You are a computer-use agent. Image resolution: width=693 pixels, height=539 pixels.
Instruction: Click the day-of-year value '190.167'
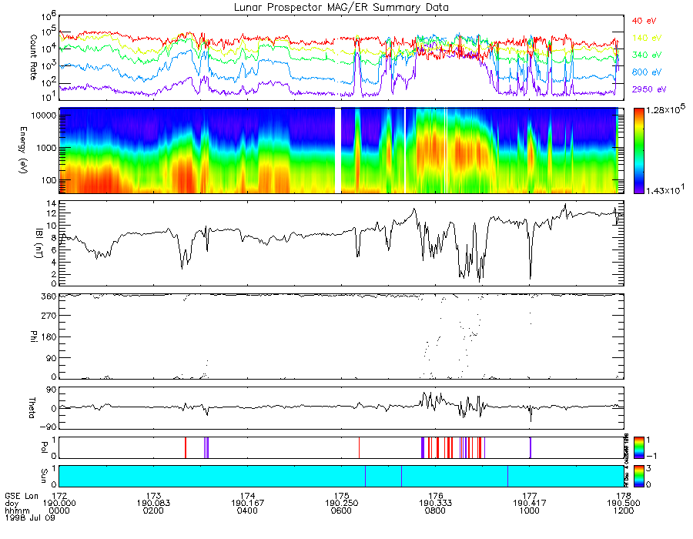[x=247, y=504]
